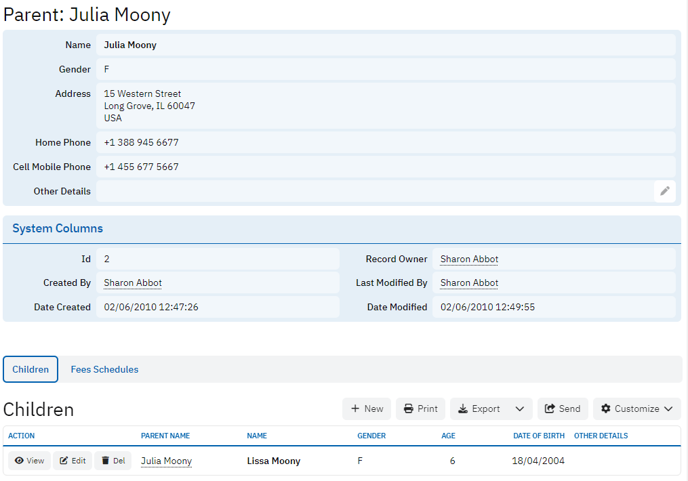
Task: Delete the Lissa Moony child row
Action: click(x=113, y=461)
